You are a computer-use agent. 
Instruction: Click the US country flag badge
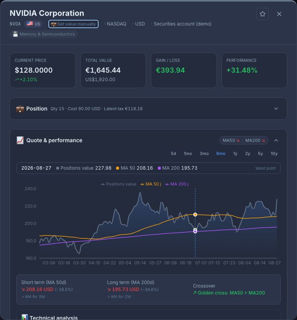coord(33,24)
